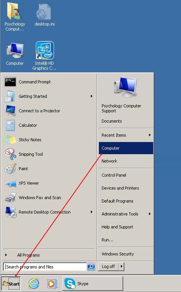Viewport: 181px width, 292px height.
Task: Click the Start button
Action: point(11,284)
